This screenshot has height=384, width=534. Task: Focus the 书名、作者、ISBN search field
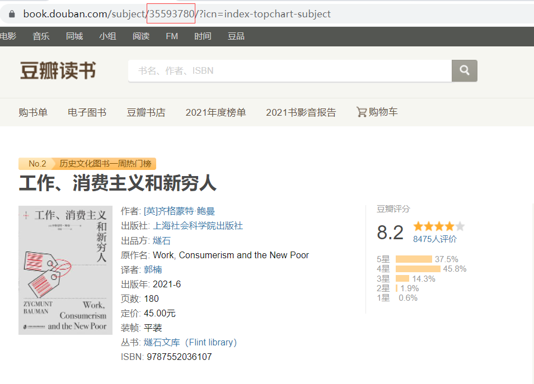[x=290, y=71]
